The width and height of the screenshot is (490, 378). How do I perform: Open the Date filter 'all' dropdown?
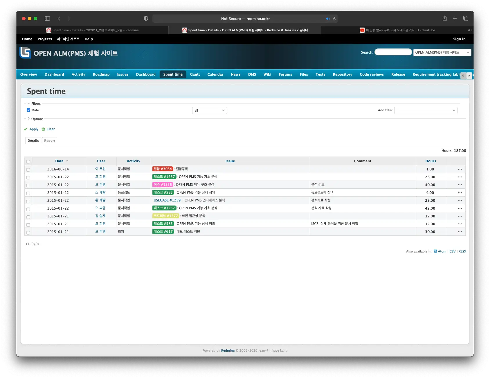coord(209,110)
